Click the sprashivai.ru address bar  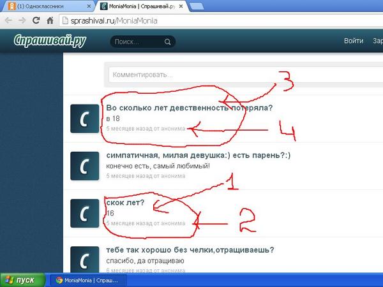click(x=221, y=20)
